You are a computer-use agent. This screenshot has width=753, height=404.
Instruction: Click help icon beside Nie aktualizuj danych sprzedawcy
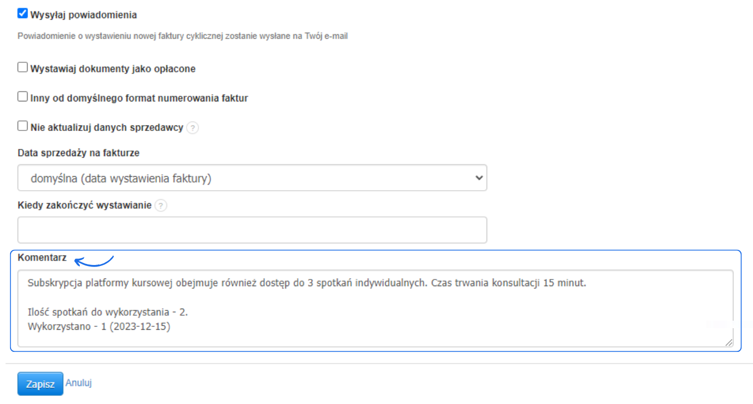point(193,128)
